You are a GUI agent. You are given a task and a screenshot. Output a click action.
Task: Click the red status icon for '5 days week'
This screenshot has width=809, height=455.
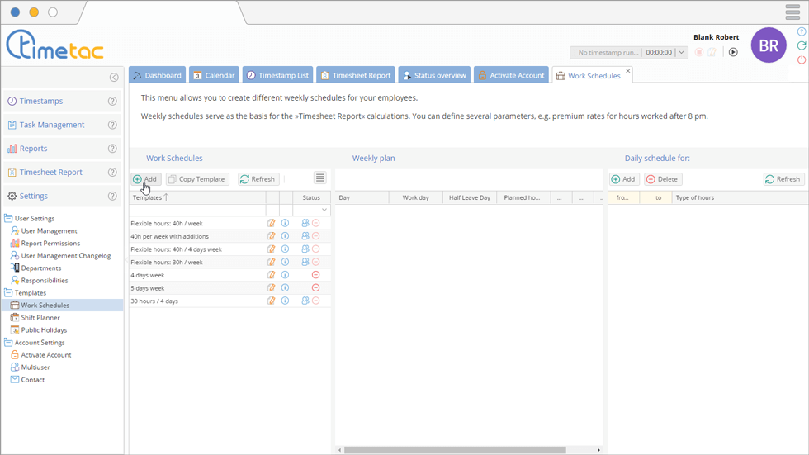click(315, 288)
